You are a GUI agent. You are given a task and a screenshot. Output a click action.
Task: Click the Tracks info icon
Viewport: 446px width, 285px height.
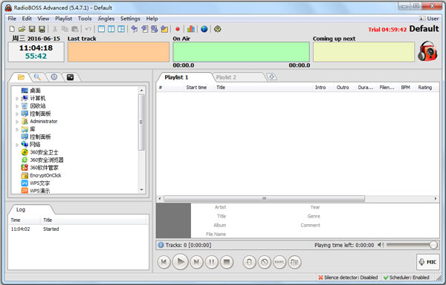[x=161, y=245]
